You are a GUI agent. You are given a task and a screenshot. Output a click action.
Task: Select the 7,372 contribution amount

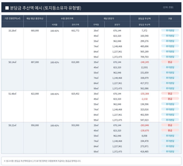tap(144, 31)
